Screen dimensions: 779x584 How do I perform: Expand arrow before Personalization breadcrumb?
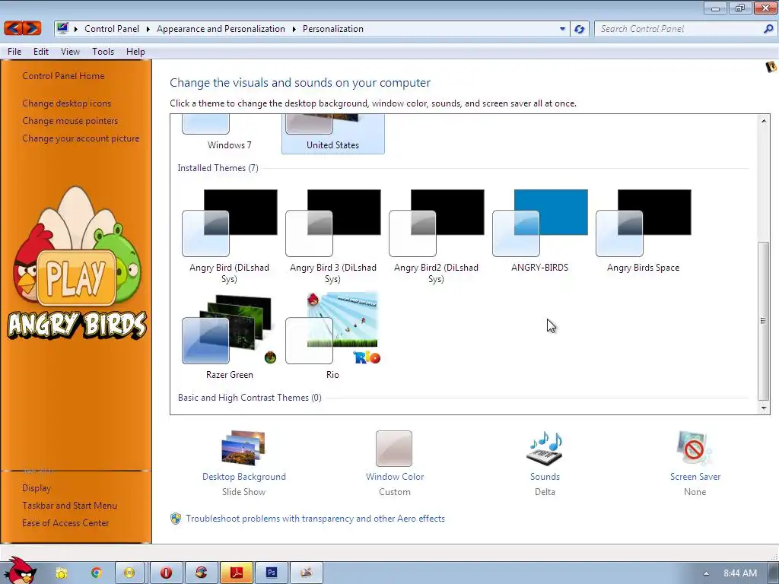point(294,29)
